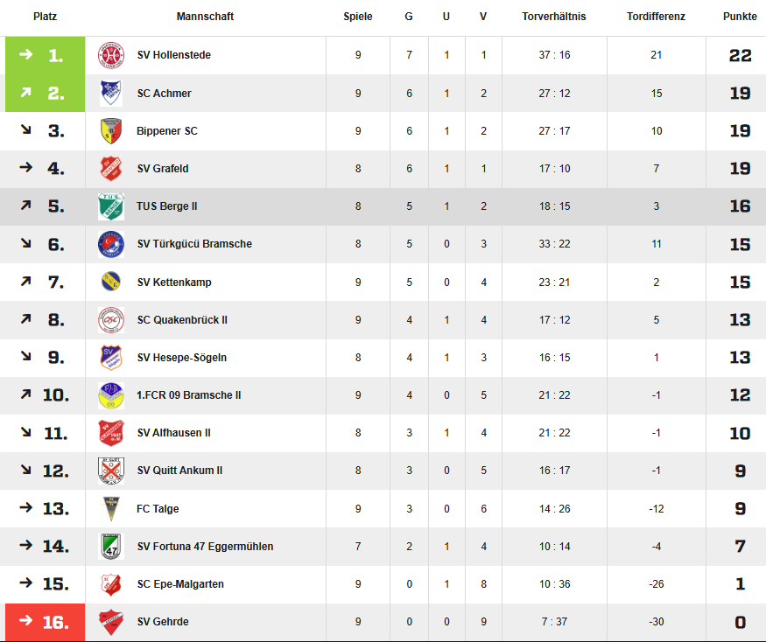Screen dimensions: 766x642
Task: Click the FC Talge team logo
Action: click(x=110, y=509)
